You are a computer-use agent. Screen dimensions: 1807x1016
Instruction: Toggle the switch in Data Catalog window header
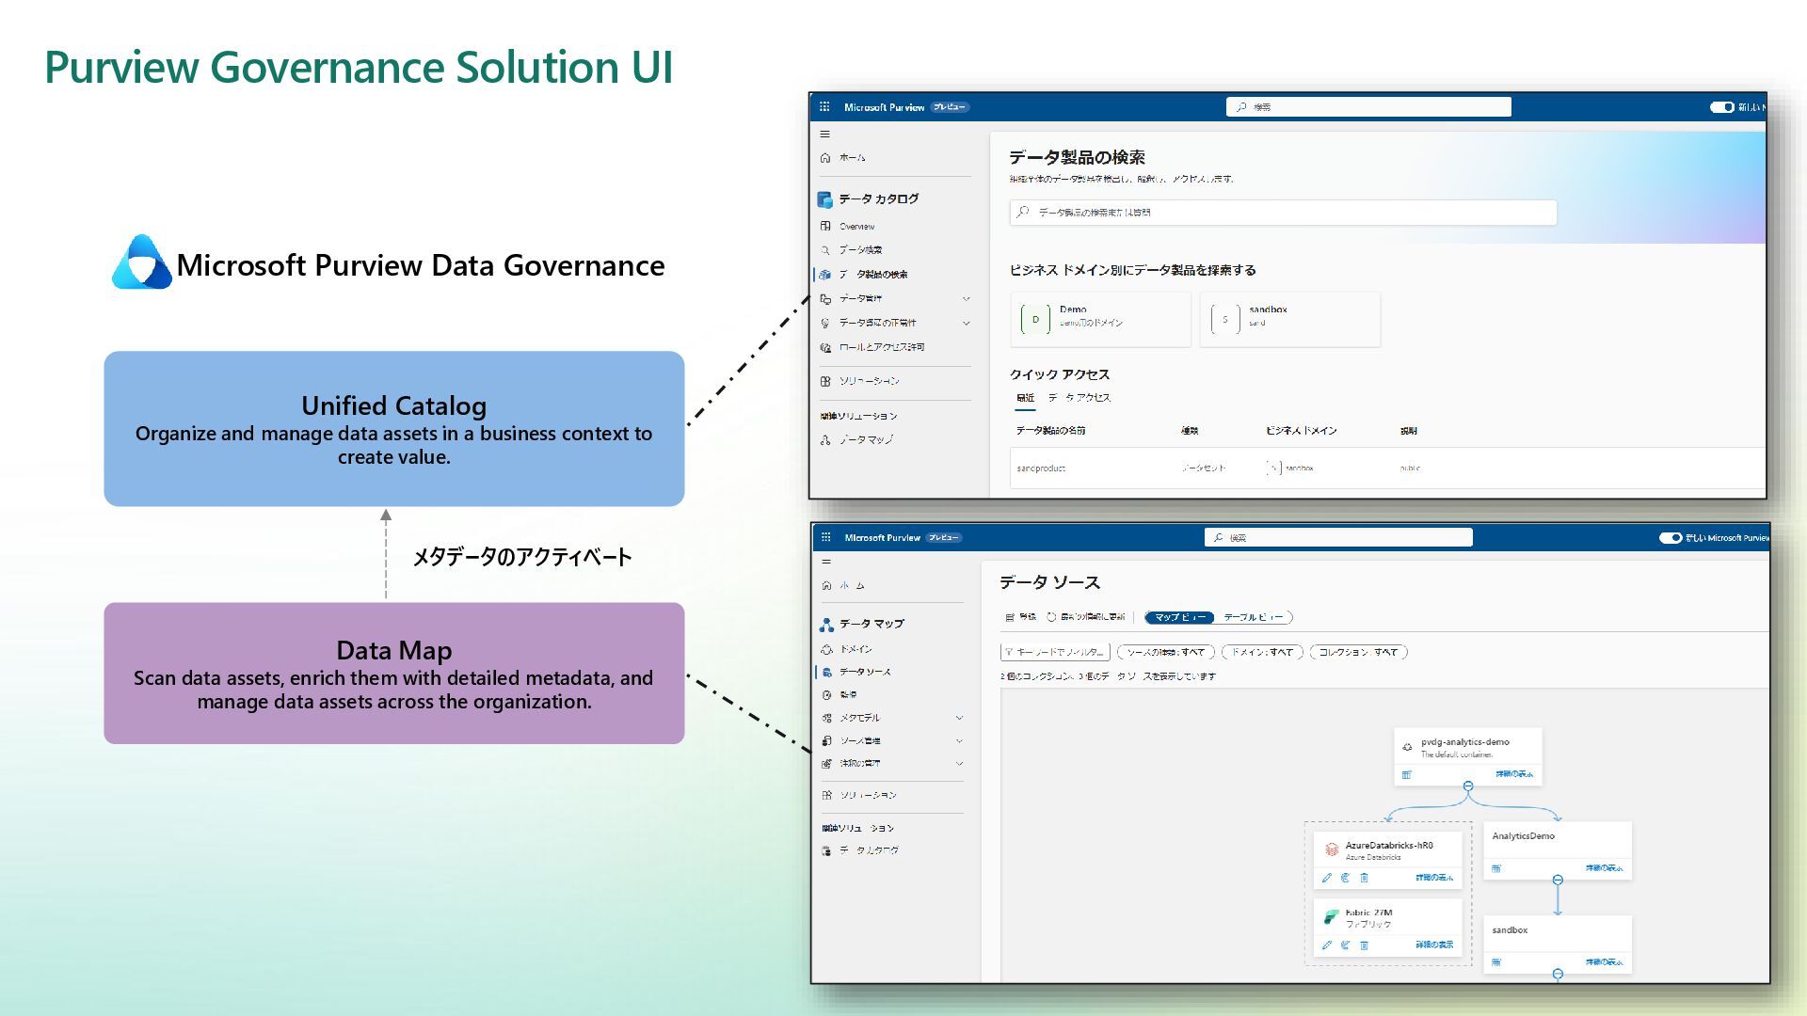(1720, 107)
